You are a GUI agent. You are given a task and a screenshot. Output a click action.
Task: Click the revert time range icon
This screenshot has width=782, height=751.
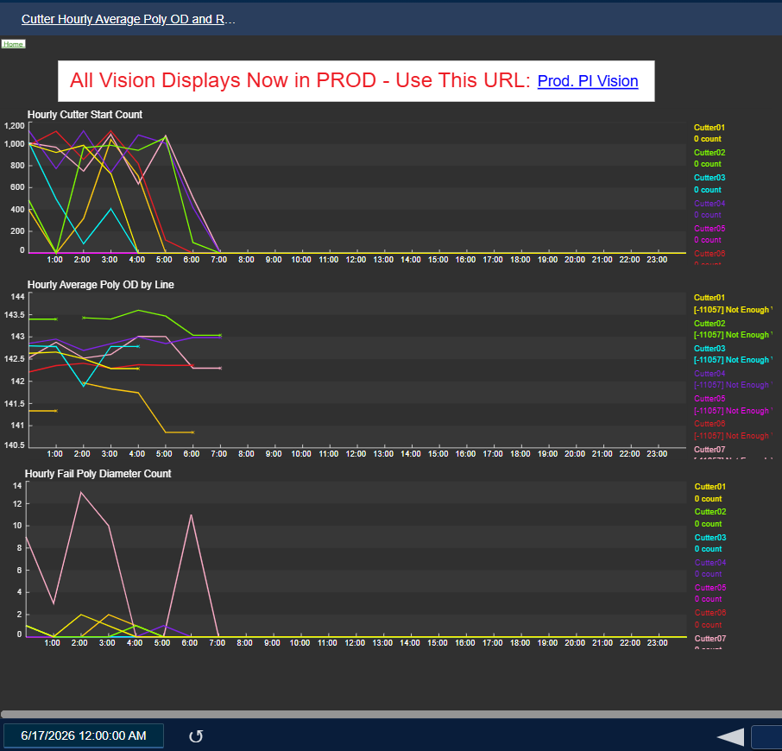coord(195,736)
